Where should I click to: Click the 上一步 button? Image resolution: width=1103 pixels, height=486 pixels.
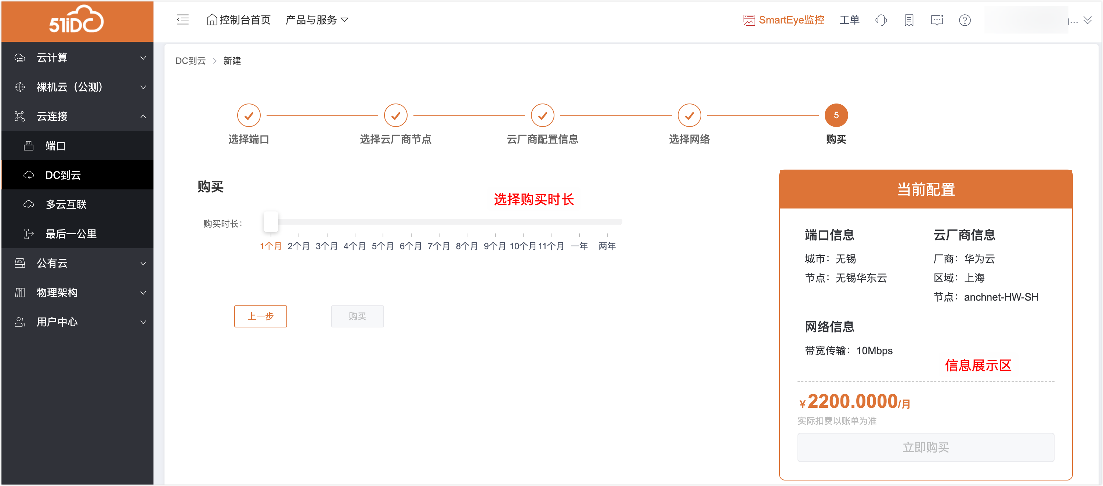click(260, 316)
